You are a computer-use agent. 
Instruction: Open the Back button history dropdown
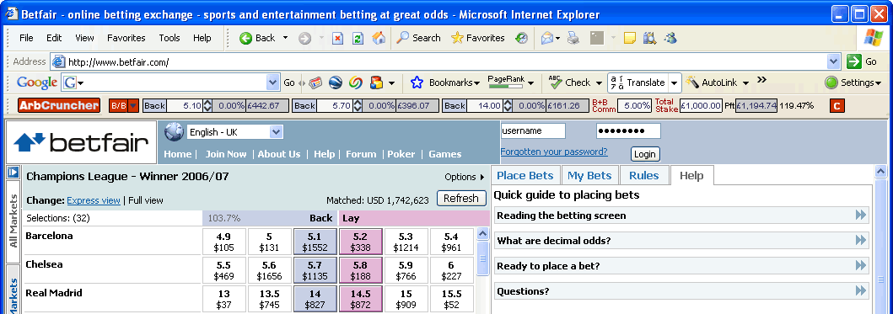(285, 38)
